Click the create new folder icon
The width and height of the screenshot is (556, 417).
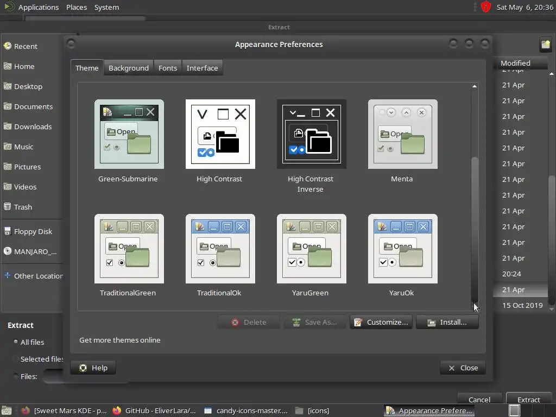(x=545, y=45)
